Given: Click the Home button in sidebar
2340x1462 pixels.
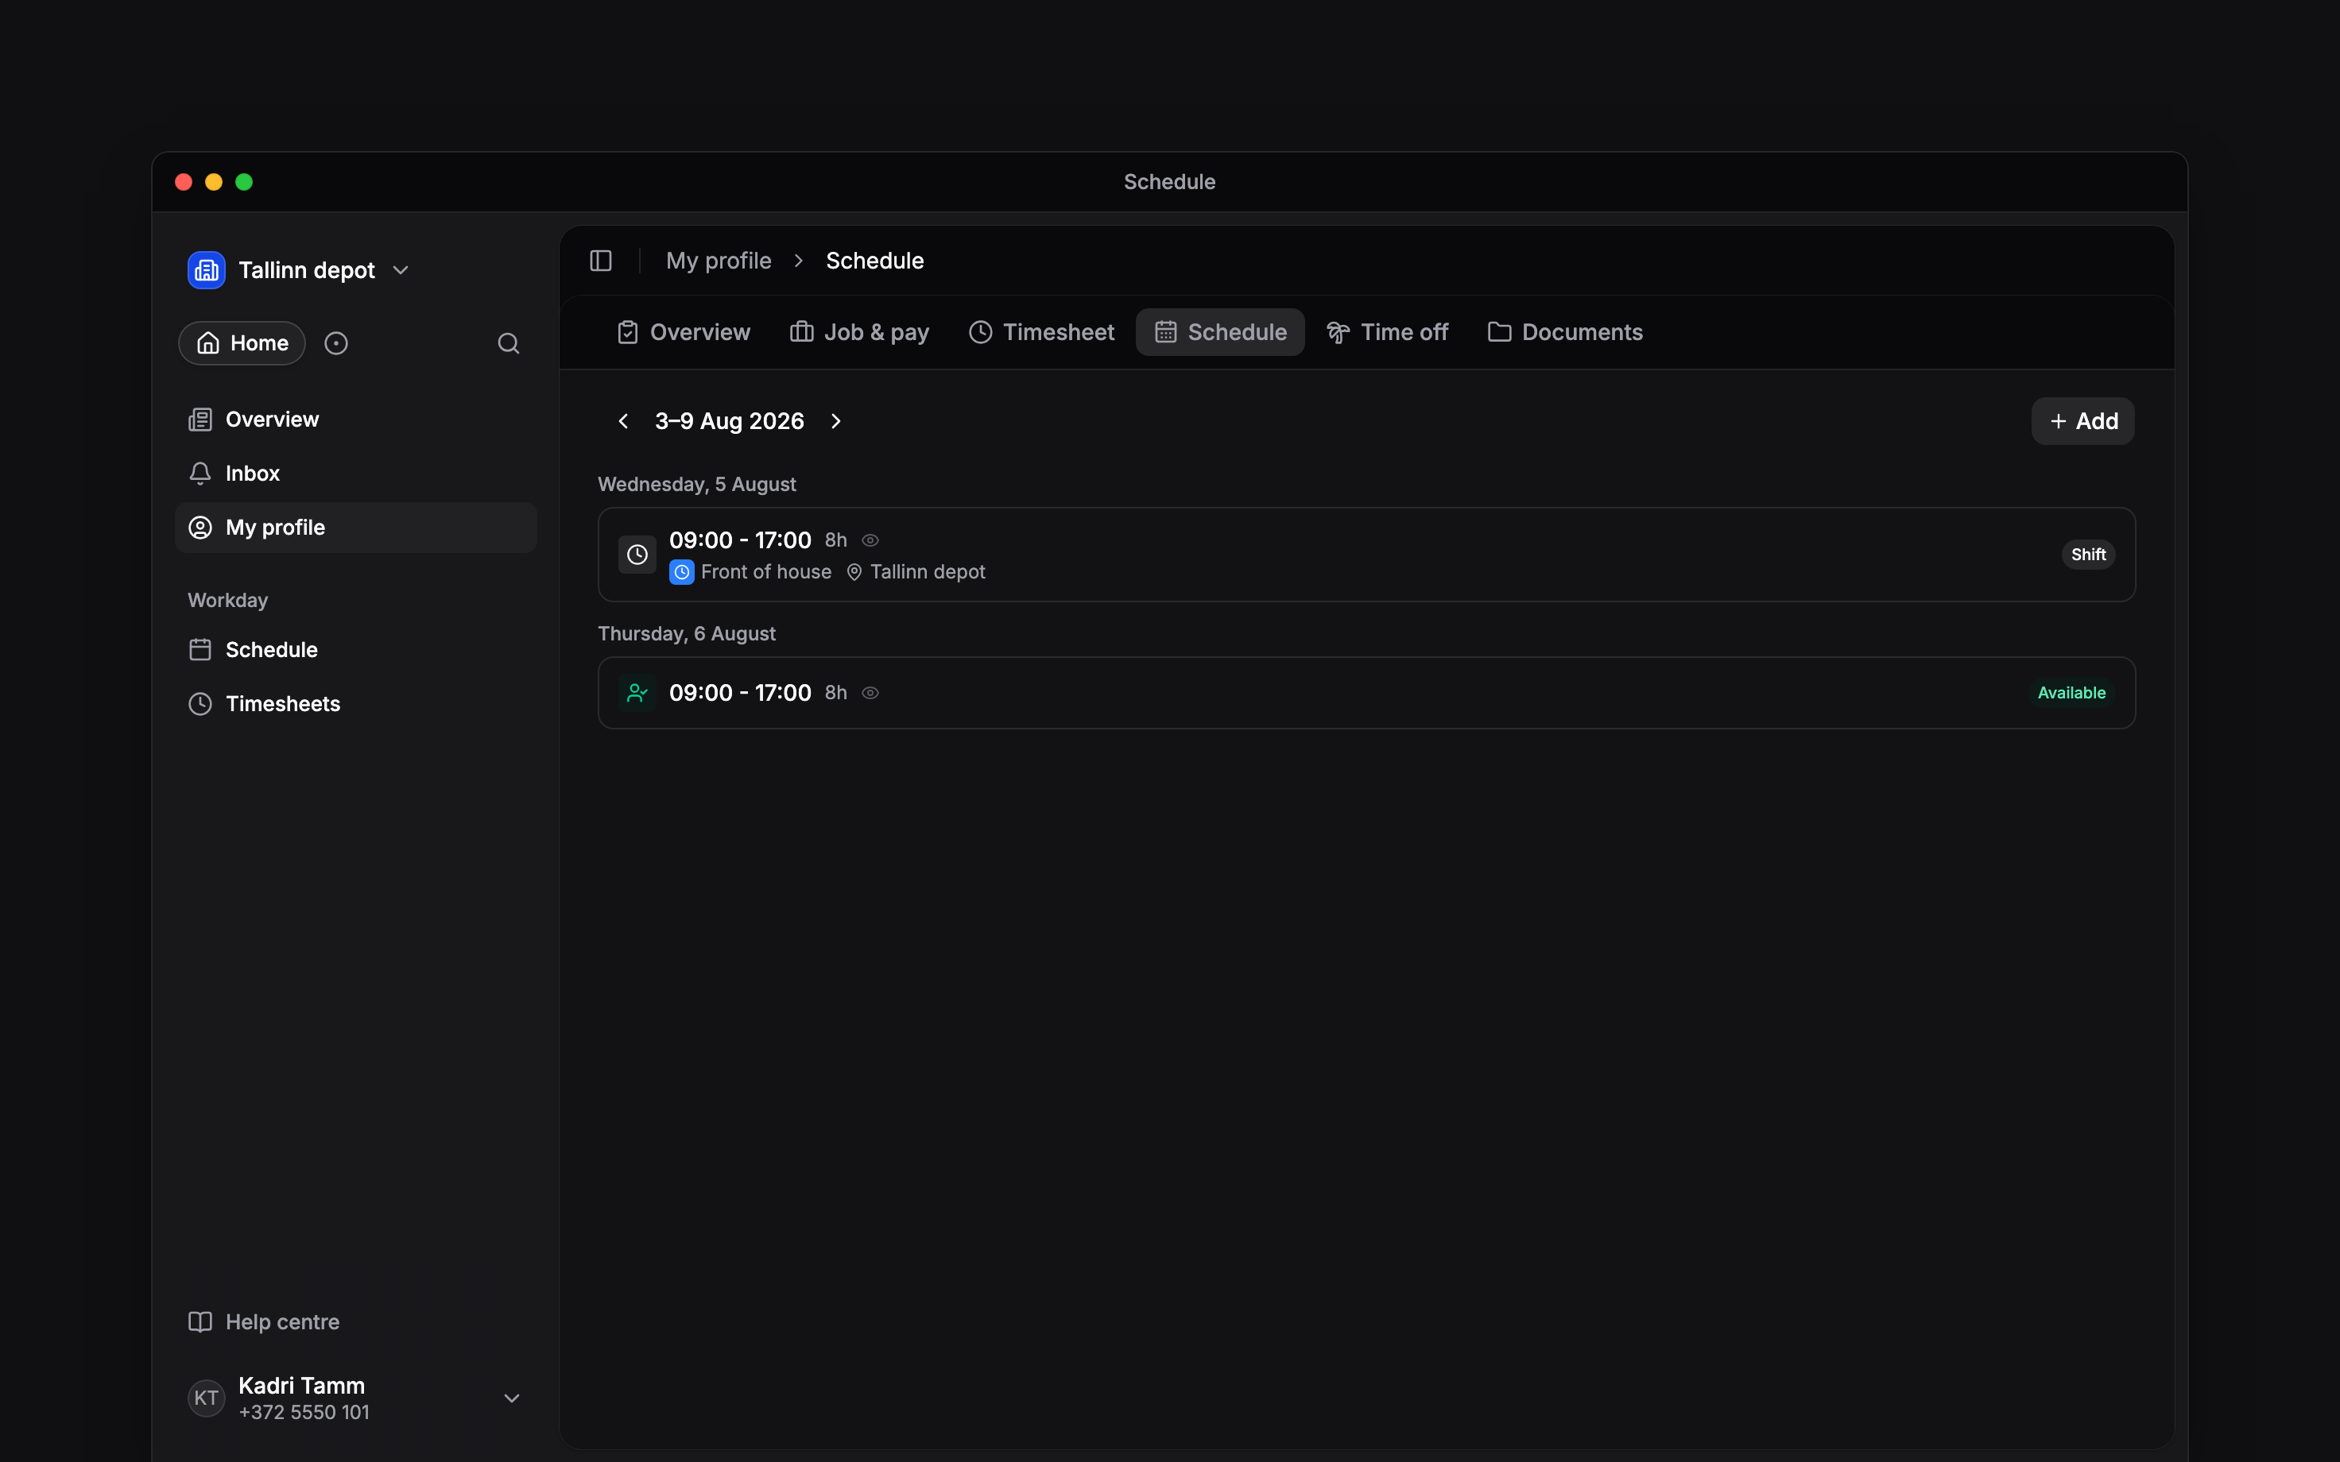Looking at the screenshot, I should pos(242,343).
